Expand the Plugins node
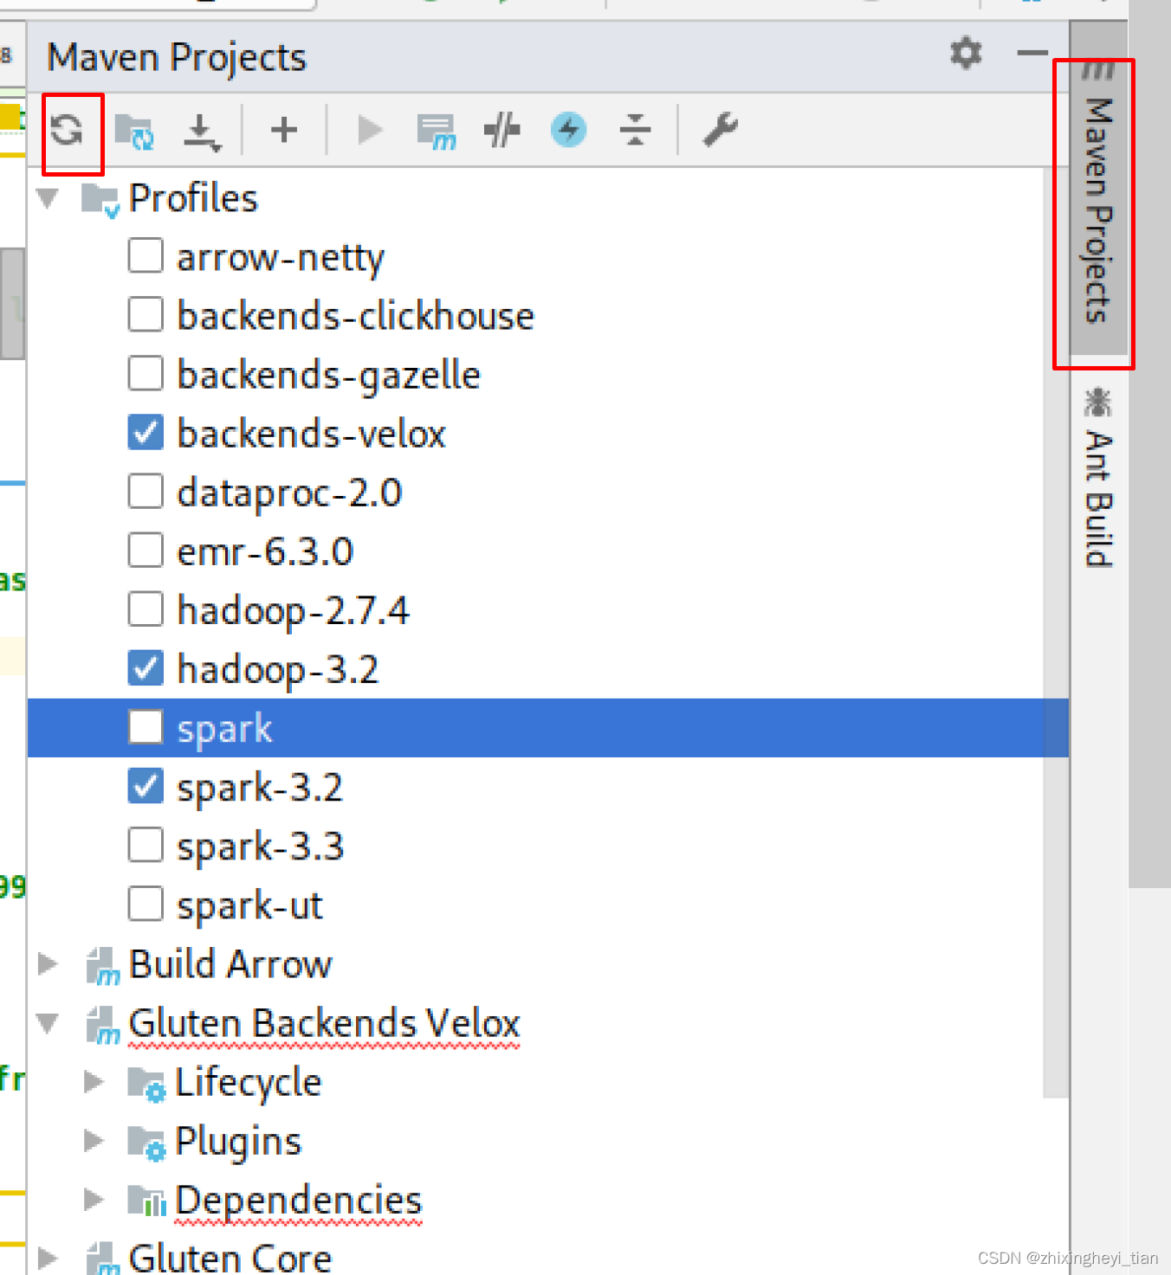Viewport: 1171px width, 1275px height. tap(94, 1141)
